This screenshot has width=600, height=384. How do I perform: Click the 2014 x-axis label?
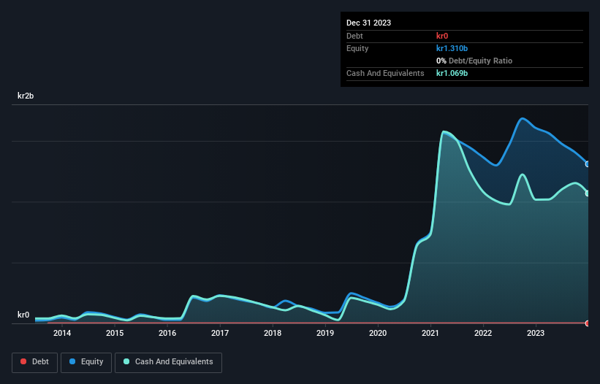point(62,333)
